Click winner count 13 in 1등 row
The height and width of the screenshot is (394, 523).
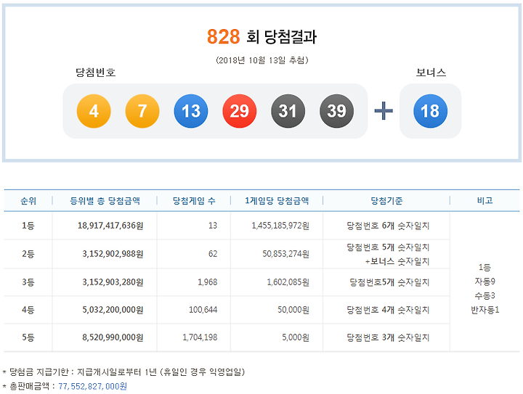coord(213,226)
